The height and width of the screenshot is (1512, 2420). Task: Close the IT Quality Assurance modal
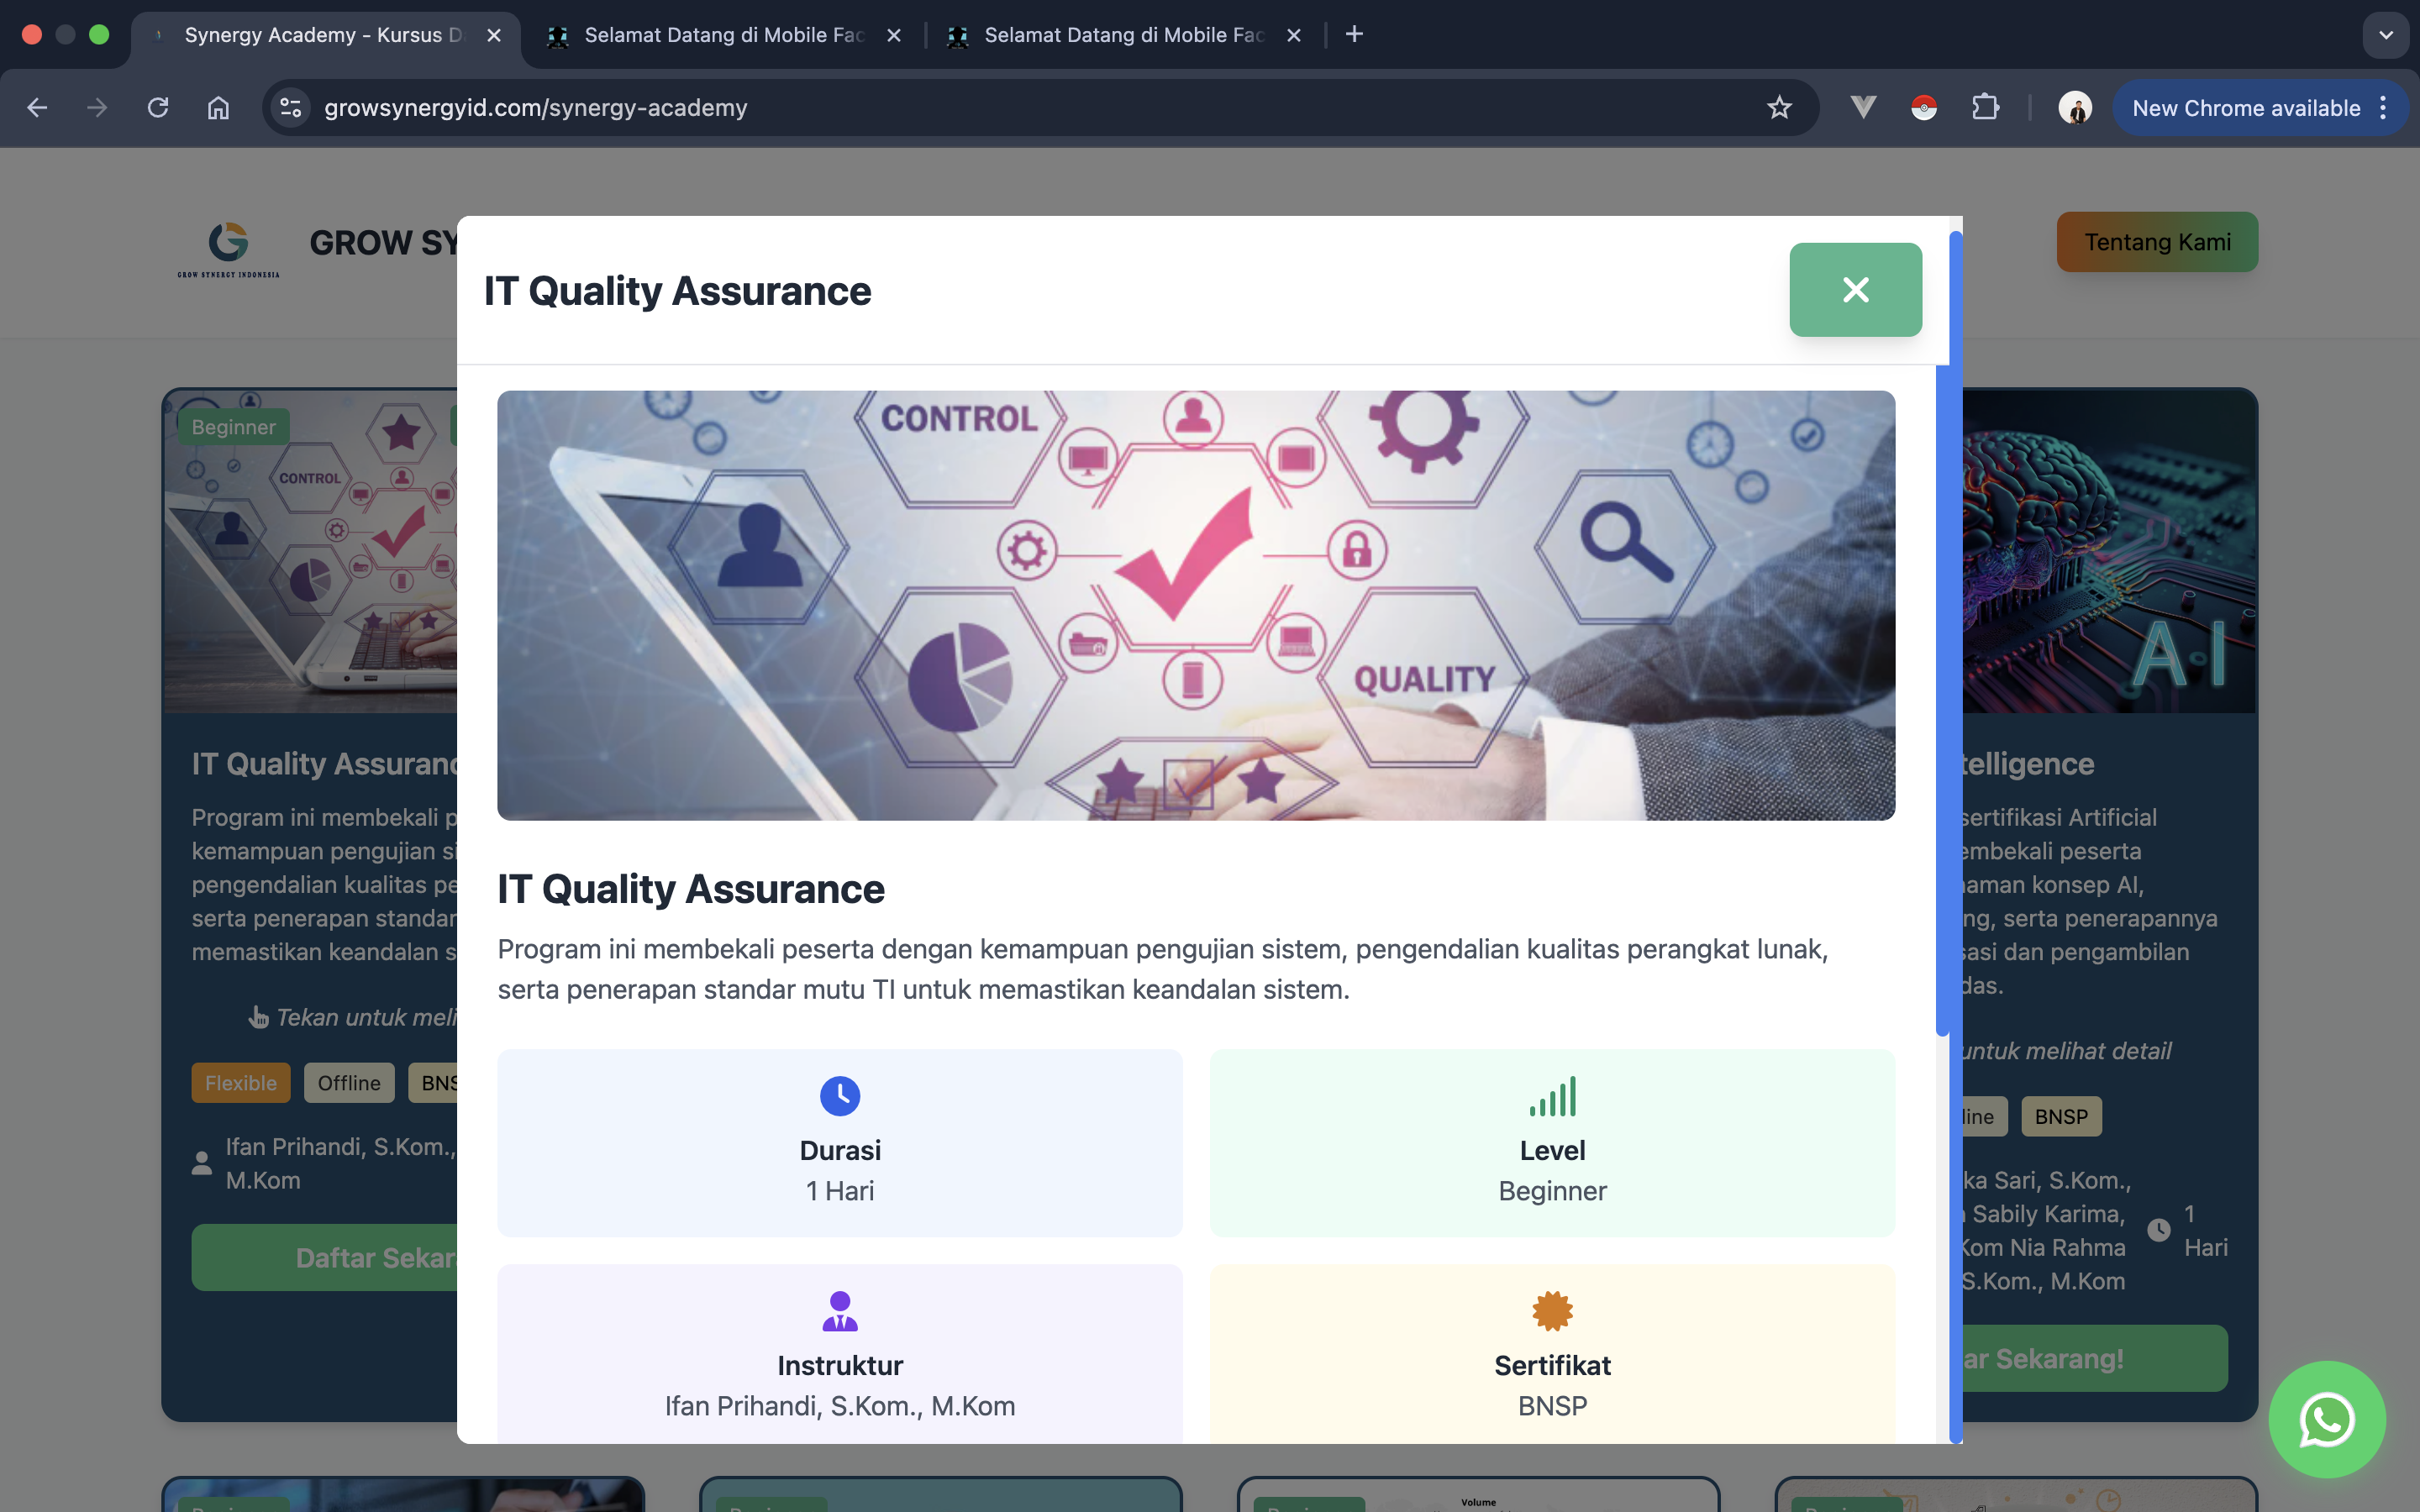click(x=1855, y=289)
